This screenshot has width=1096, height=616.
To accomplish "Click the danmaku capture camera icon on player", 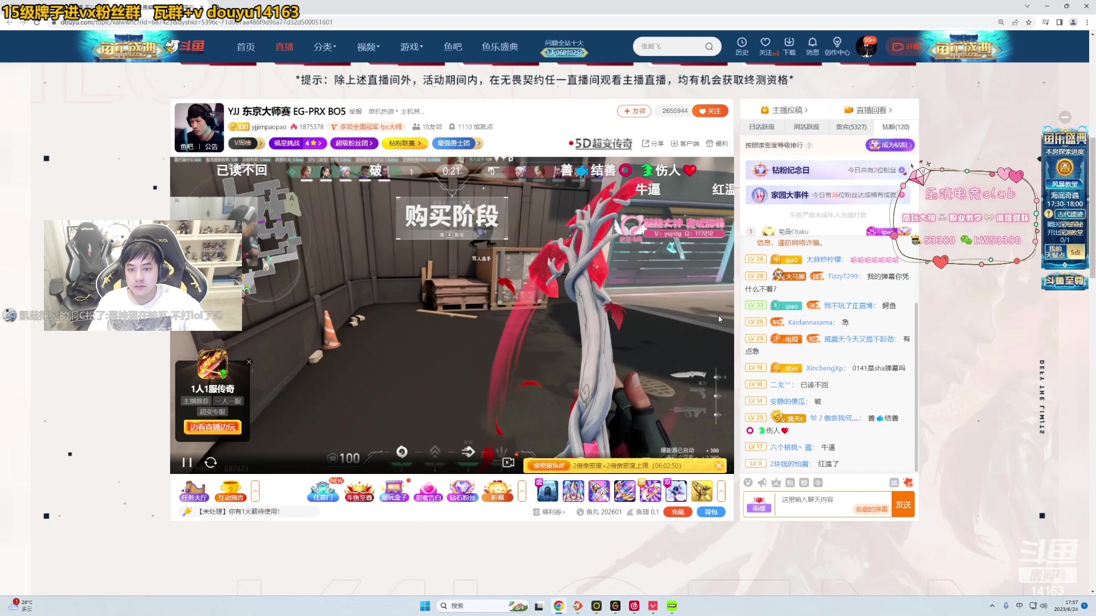I will click(508, 462).
